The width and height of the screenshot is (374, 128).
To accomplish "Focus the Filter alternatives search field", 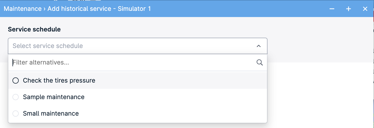I will click(134, 62).
